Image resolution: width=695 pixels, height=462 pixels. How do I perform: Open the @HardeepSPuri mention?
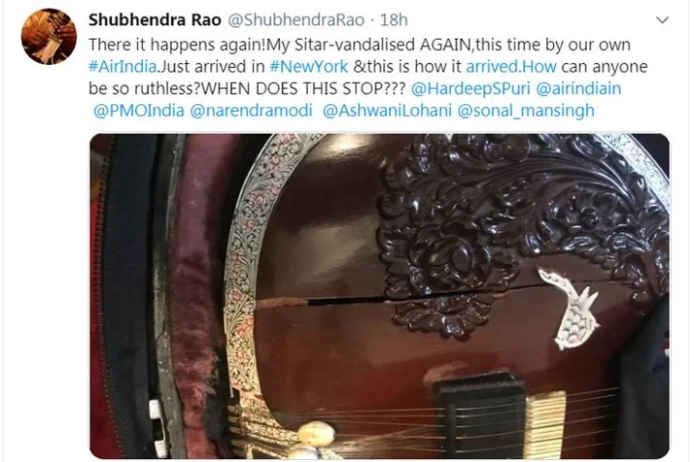(x=471, y=88)
